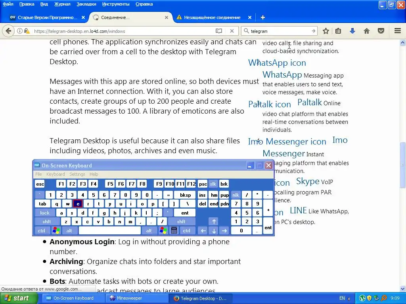Viewport: 406px width, 304px height.
Task: Click the uTorrent tray icon
Action: (x=362, y=298)
